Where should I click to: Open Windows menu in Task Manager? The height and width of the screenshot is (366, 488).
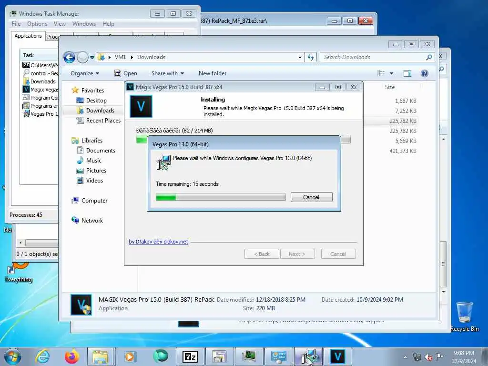point(84,24)
